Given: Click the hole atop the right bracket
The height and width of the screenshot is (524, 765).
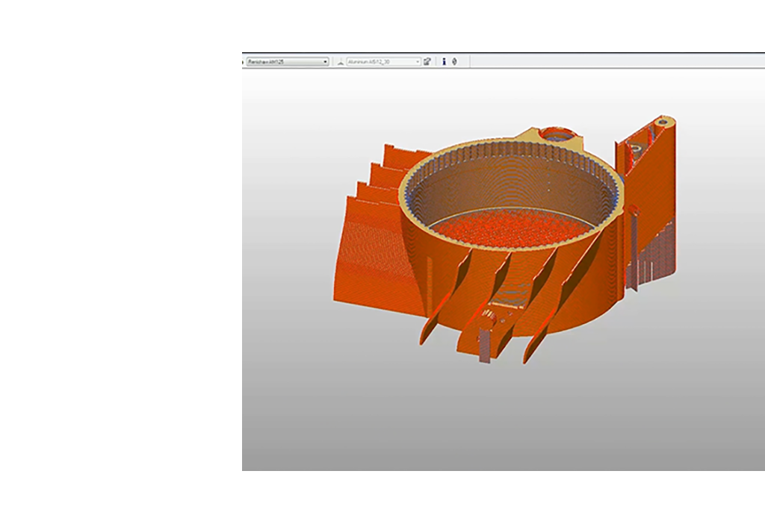Looking at the screenshot, I should 660,120.
